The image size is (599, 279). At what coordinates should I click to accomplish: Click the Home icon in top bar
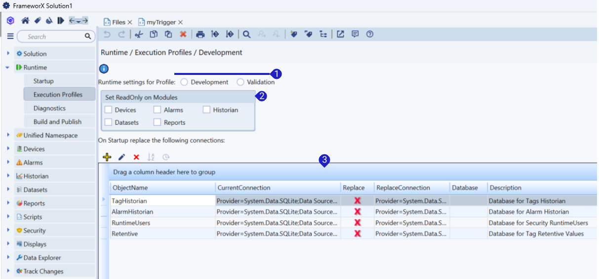tap(25, 21)
